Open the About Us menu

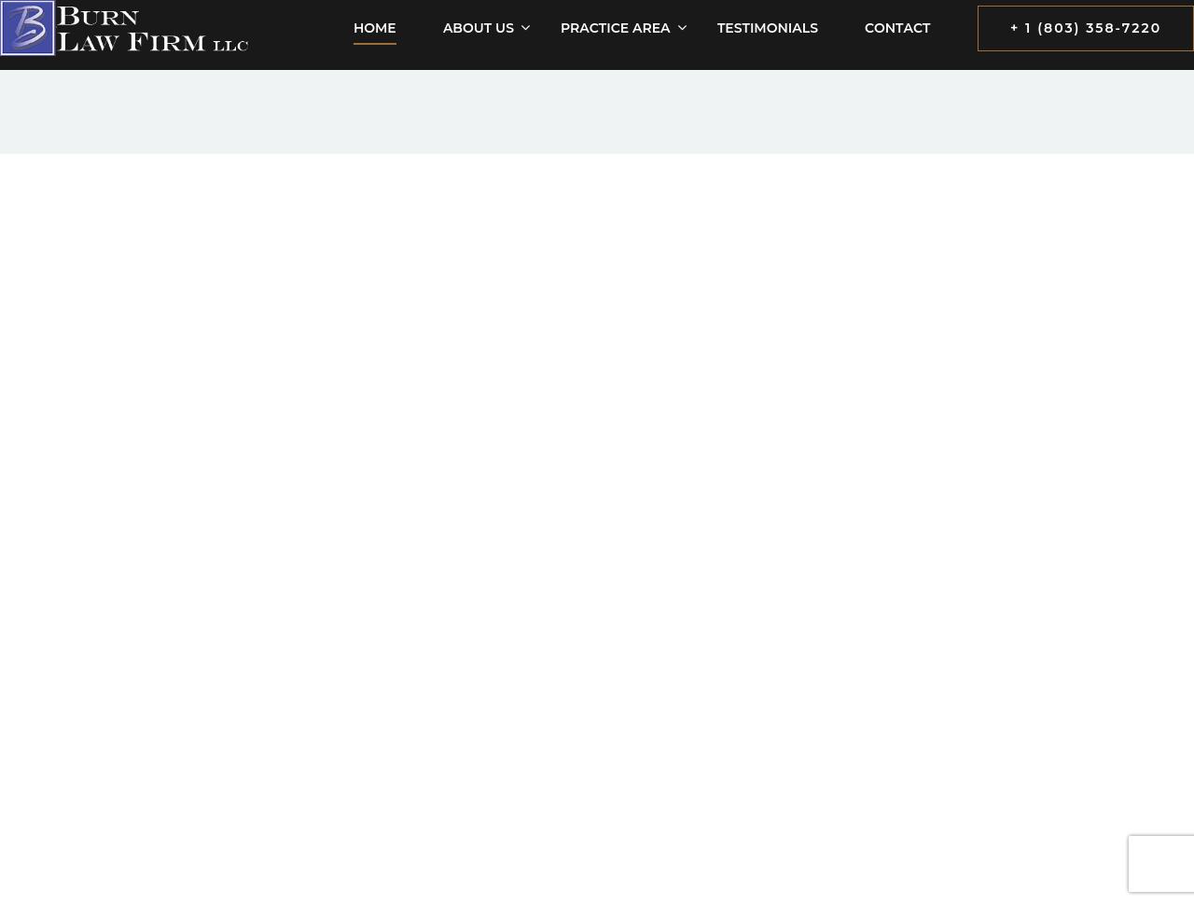[x=478, y=28]
